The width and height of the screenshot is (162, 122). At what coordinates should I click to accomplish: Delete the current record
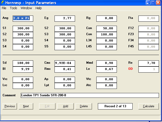tap(84, 106)
